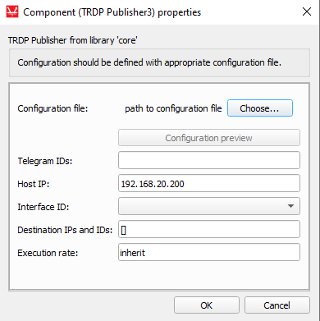Image resolution: width=320 pixels, height=321 pixels.
Task: Click the 'path to configuration file' text
Action: [173, 108]
